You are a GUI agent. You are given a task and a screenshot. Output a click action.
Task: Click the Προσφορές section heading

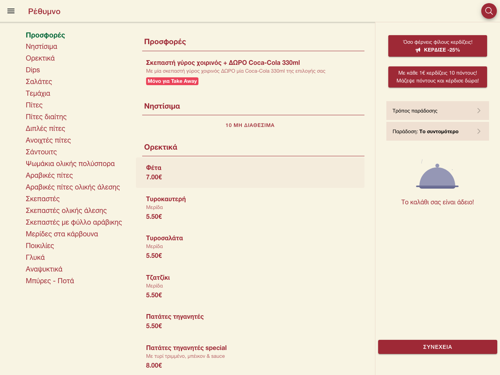[165, 42]
